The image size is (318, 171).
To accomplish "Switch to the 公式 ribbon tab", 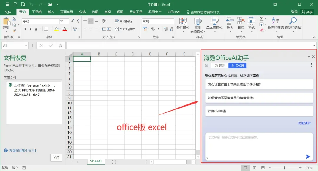I will 82,12.
